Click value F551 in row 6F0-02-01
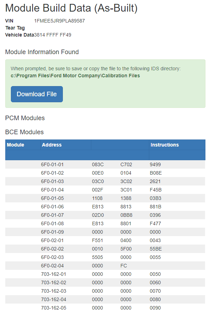 coord(97,240)
